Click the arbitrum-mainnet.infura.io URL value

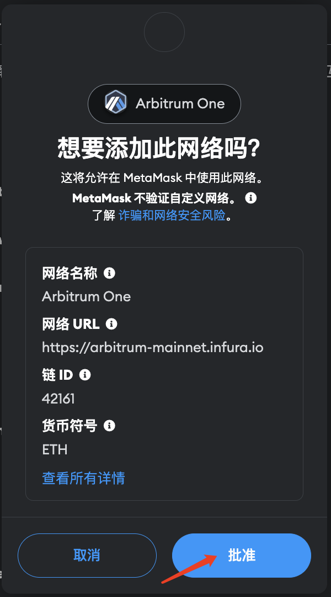tap(153, 347)
